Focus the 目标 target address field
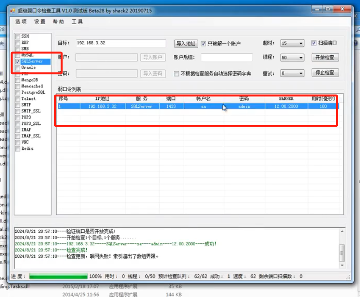The width and height of the screenshot is (360, 297). [121, 43]
